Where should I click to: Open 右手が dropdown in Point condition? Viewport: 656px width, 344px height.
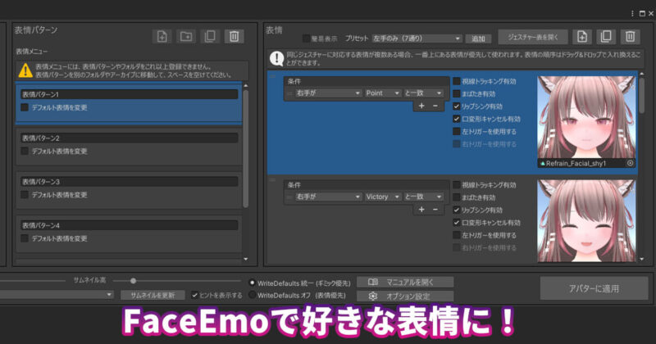click(328, 93)
